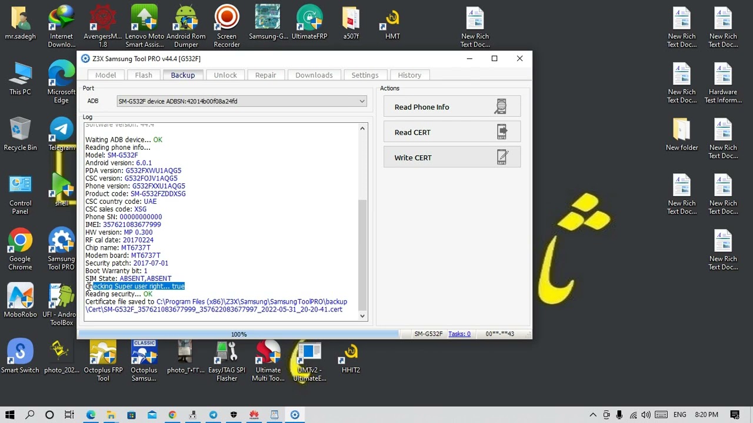The width and height of the screenshot is (753, 423).
Task: Click the Write CERT button
Action: point(452,157)
